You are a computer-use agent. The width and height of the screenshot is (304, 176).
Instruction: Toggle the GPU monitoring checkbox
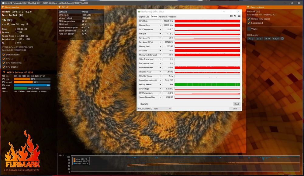[4, 63]
